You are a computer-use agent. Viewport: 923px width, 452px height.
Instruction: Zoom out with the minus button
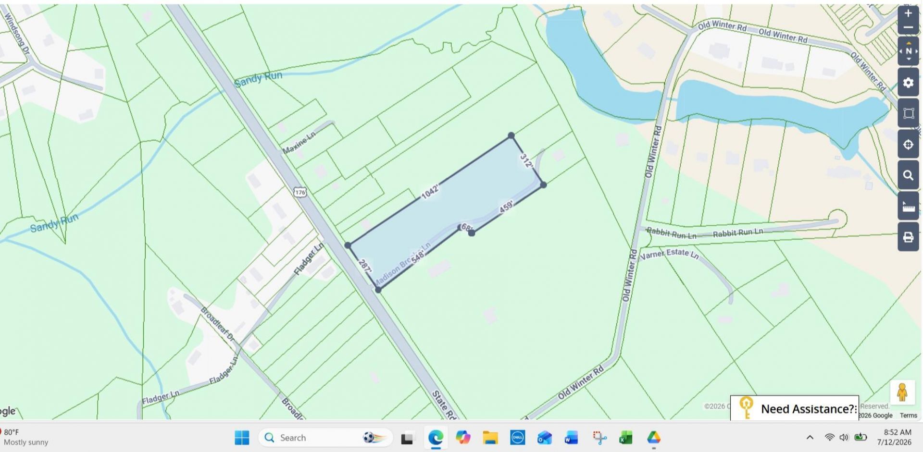908,27
